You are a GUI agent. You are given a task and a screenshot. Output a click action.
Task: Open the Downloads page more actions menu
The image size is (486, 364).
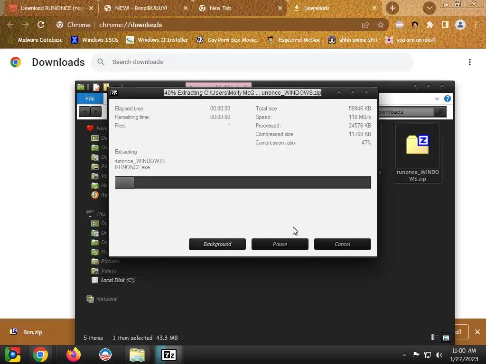470,62
